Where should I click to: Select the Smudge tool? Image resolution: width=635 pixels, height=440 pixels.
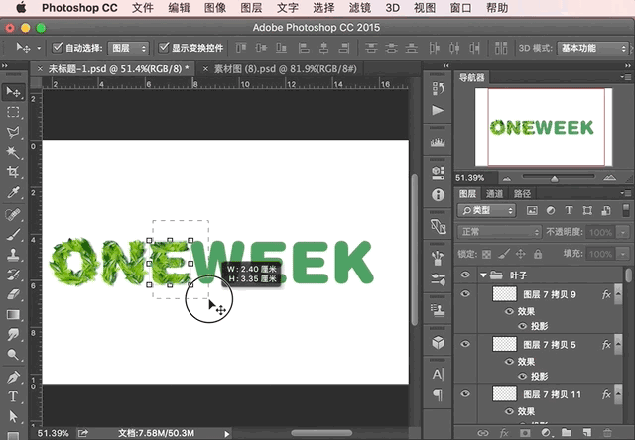[13, 334]
